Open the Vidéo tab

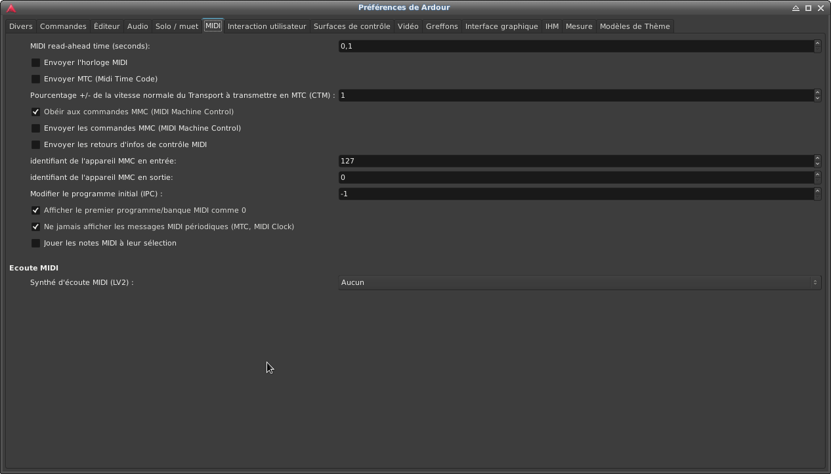coord(408,26)
